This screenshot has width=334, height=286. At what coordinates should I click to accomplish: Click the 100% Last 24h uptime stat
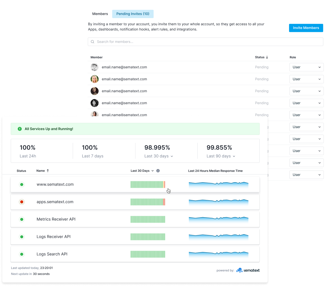[28, 151]
